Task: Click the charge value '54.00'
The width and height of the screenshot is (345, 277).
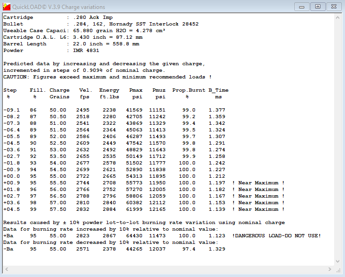Action: pyautogui.click(x=58, y=163)
